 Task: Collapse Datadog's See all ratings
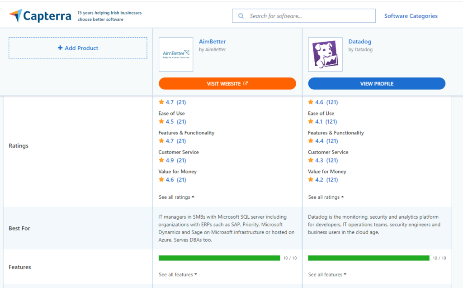point(326,197)
